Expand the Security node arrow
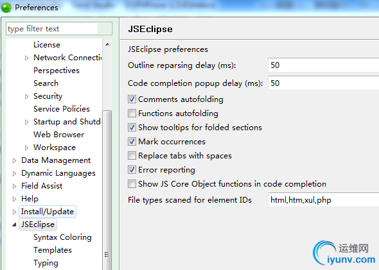379x270 pixels. (26, 96)
